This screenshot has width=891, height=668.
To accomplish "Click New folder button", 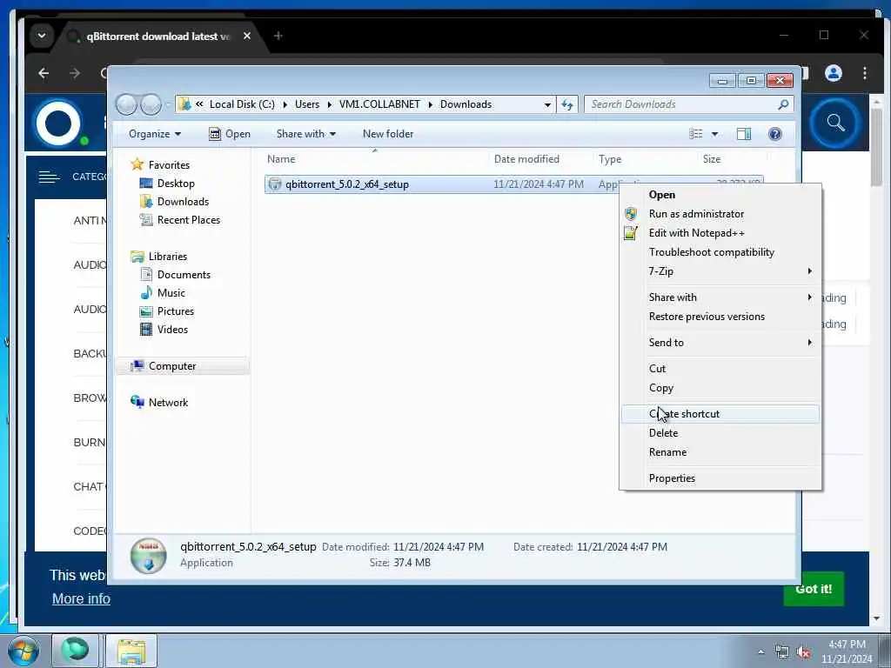I will tap(388, 134).
